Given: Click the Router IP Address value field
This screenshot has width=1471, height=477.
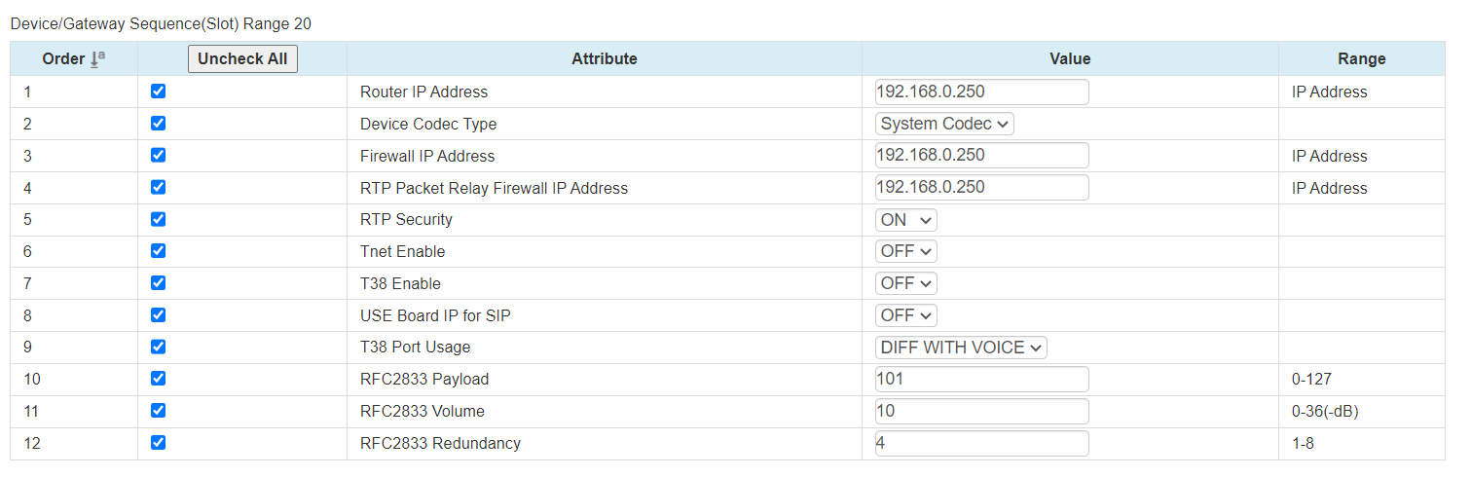Looking at the screenshot, I should pos(981,92).
